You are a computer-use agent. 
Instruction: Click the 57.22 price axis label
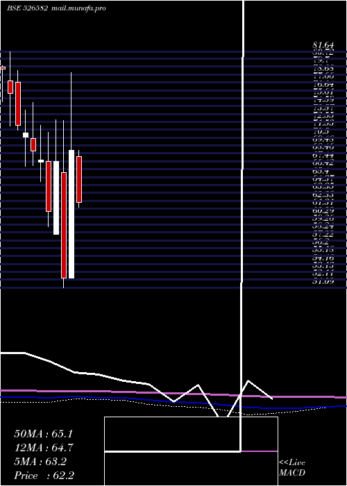coord(323,235)
